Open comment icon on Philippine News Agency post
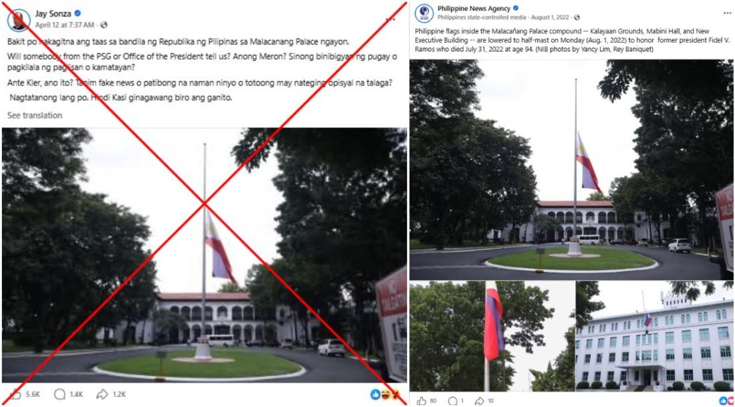Image resolution: width=735 pixels, height=407 pixels. click(x=452, y=401)
